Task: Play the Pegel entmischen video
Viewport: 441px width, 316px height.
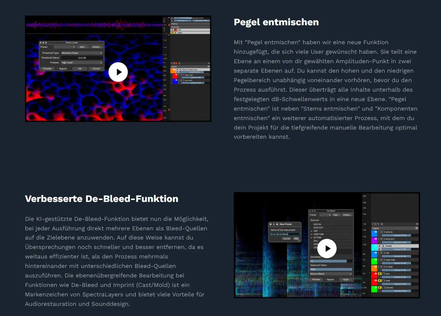Action: pyautogui.click(x=118, y=72)
